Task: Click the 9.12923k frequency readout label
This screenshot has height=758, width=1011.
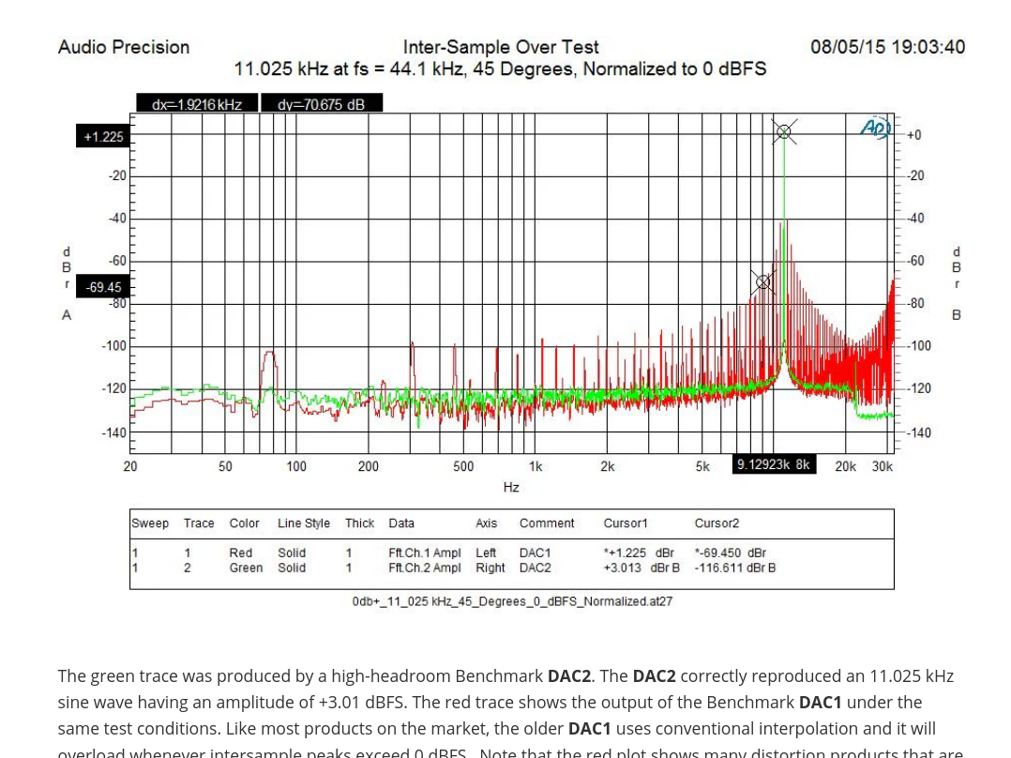Action: 774,464
